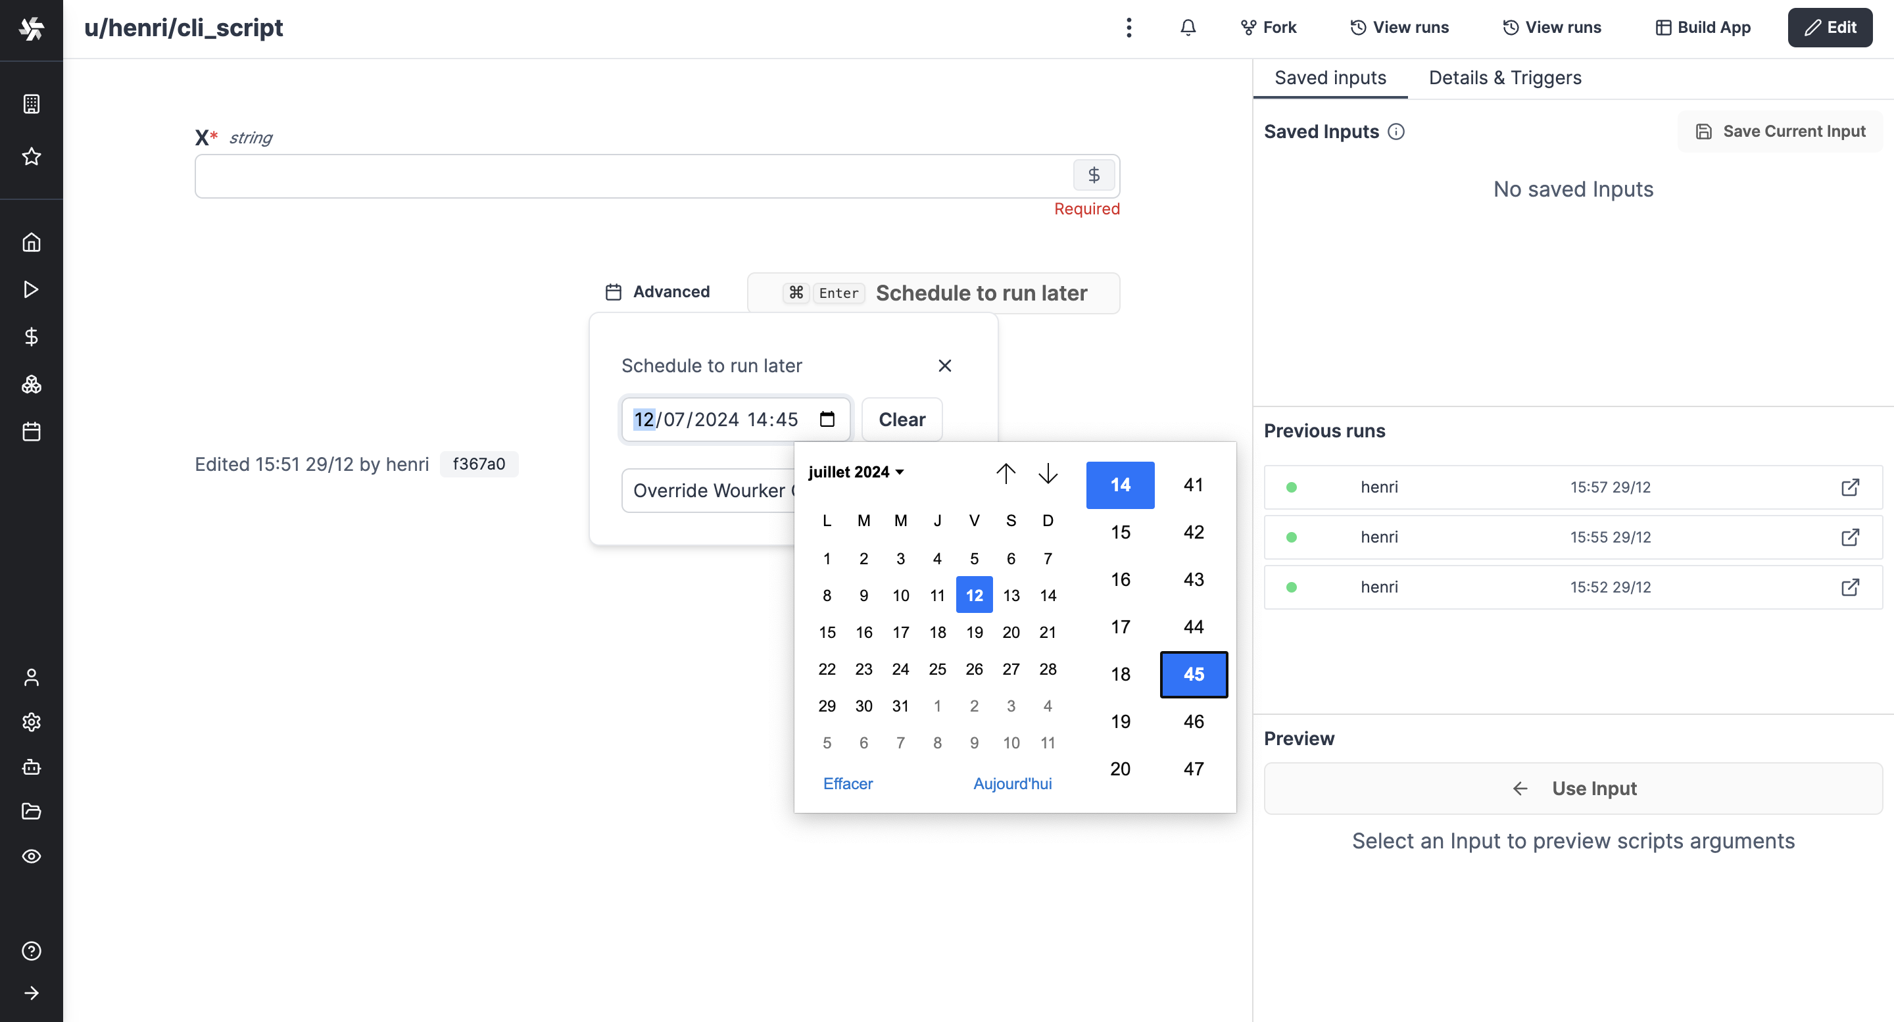Click the Aujourd'hui link in the calendar
The width and height of the screenshot is (1894, 1022).
(x=1011, y=784)
